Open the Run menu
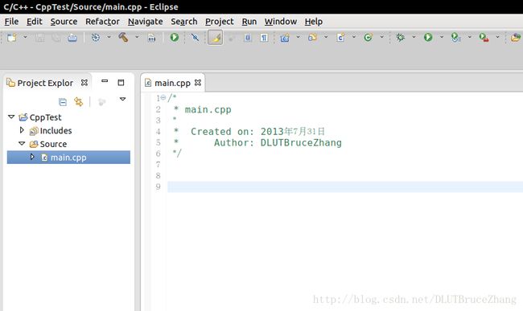Screen dimensions: 523x311 click(249, 22)
